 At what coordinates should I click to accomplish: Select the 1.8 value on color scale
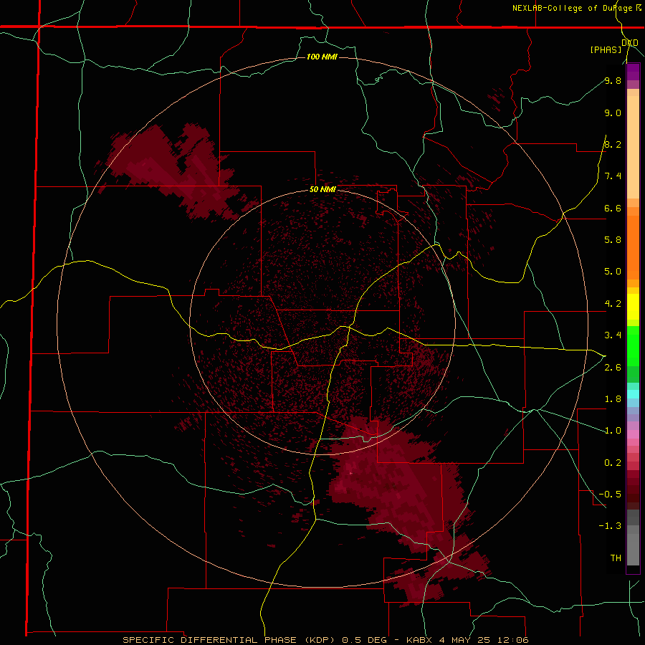point(613,399)
